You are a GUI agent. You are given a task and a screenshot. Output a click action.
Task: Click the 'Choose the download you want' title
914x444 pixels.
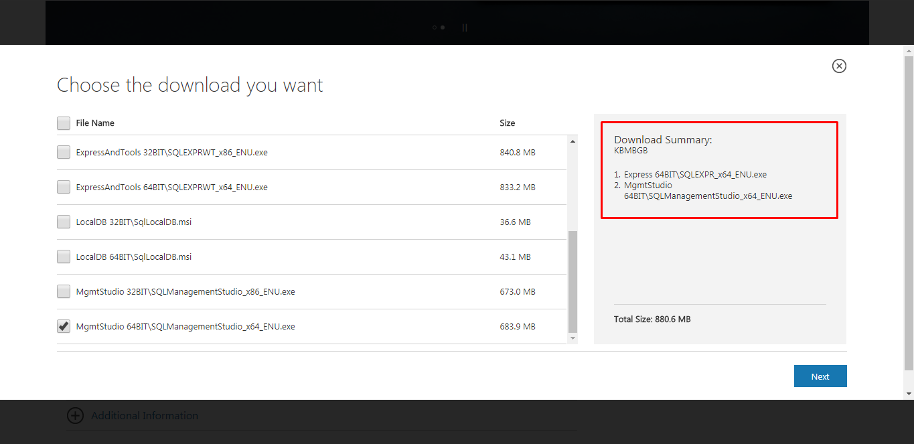click(190, 85)
